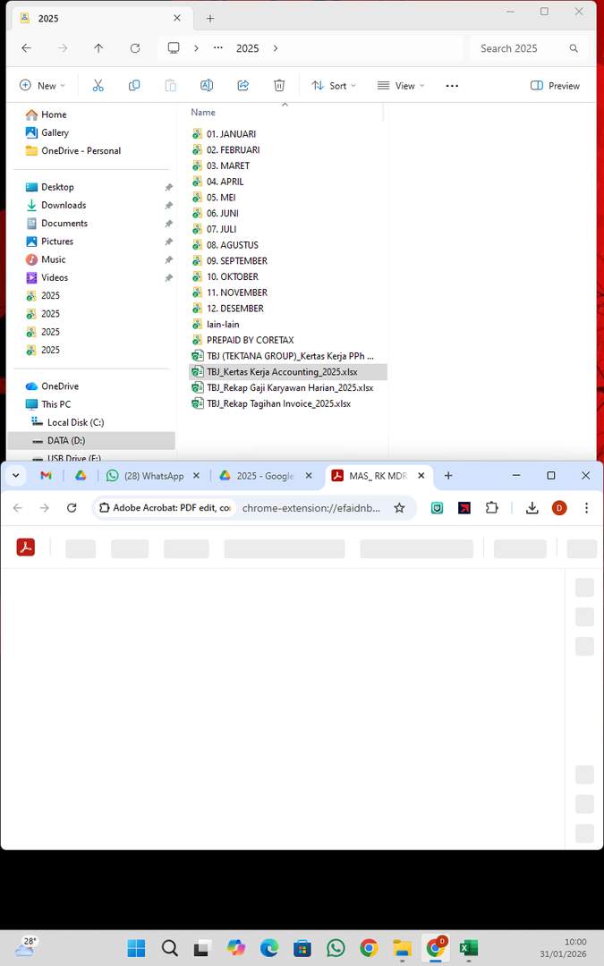This screenshot has width=604, height=966.
Task: Select Documents in Explorer sidebar
Action: pos(56,223)
